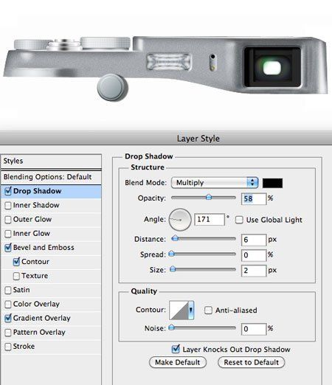Image resolution: width=332 pixels, height=385 pixels.
Task: Enable the Inner Shadow checkbox
Action: click(x=8, y=206)
